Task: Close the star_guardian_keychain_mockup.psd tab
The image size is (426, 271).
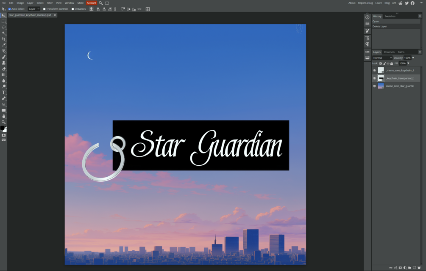Action: [x=55, y=15]
